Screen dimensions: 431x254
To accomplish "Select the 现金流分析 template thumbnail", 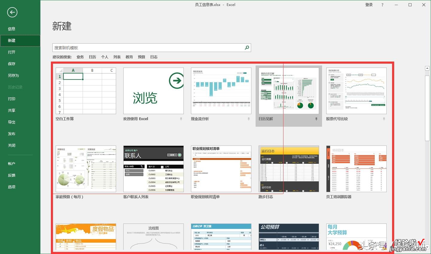I will coord(221,91).
